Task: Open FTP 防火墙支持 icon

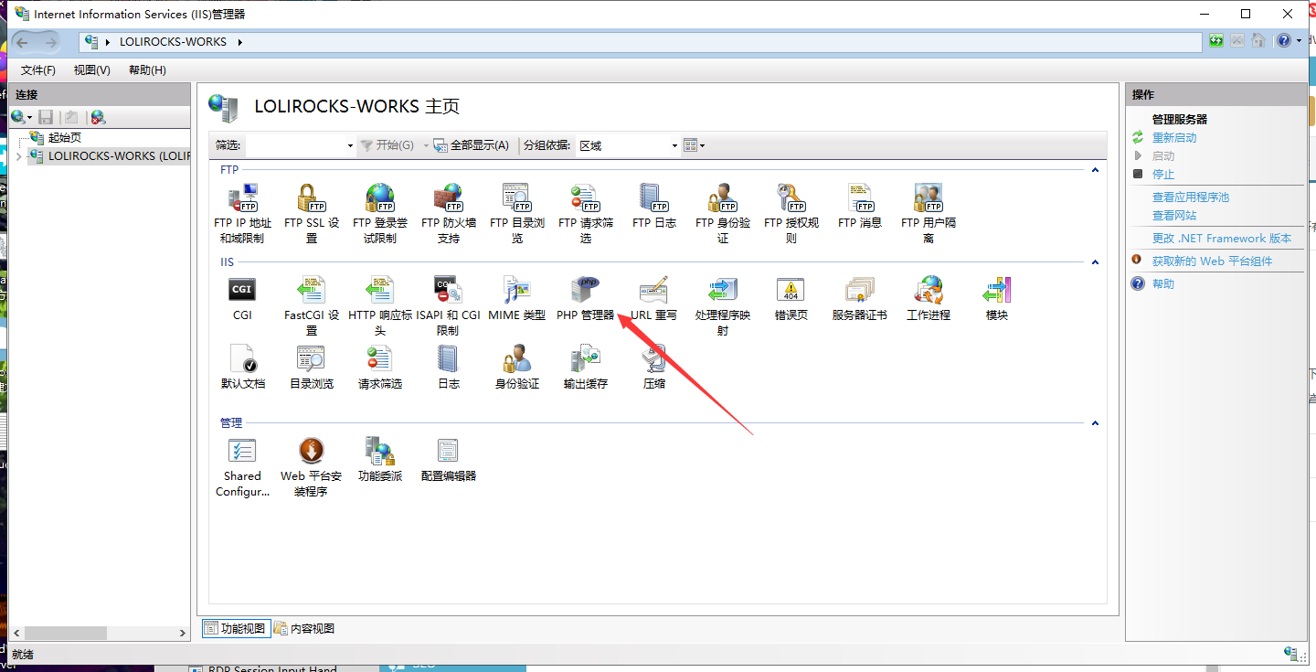Action: (449, 212)
